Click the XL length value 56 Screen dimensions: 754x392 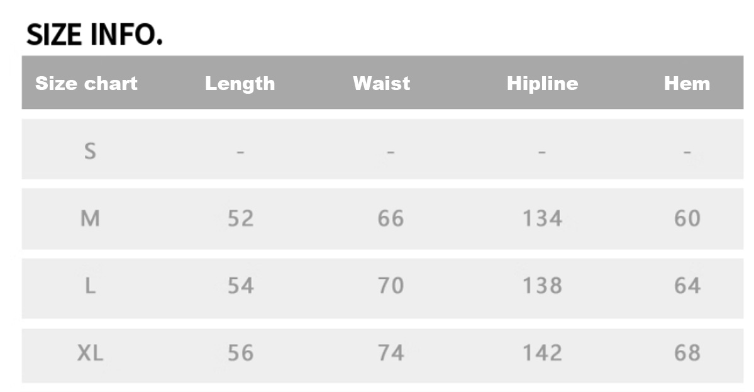tap(240, 353)
